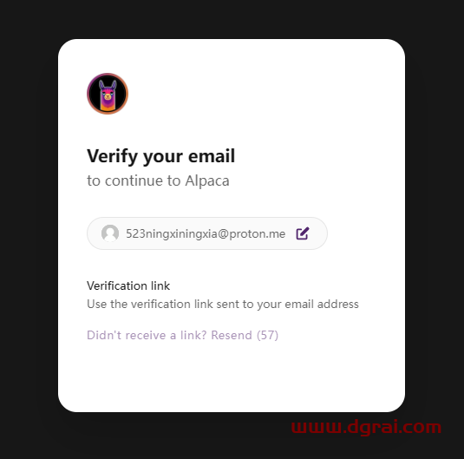Edit the email address with pencil icon
Screen dimensions: 464x459
[303, 233]
